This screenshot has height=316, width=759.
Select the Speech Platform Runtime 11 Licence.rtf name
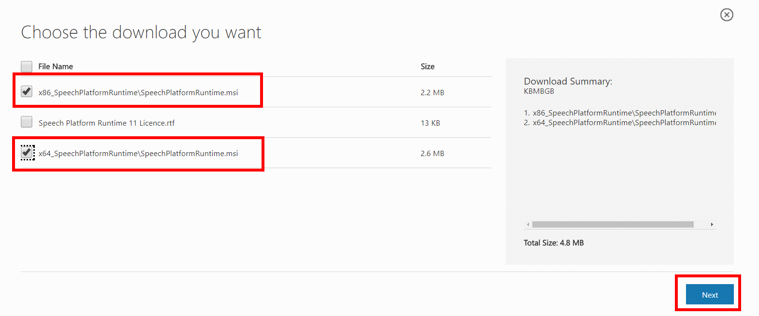106,123
